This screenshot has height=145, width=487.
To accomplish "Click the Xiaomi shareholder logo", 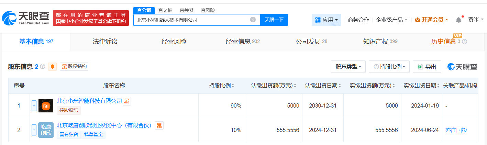I will pos(46,106).
